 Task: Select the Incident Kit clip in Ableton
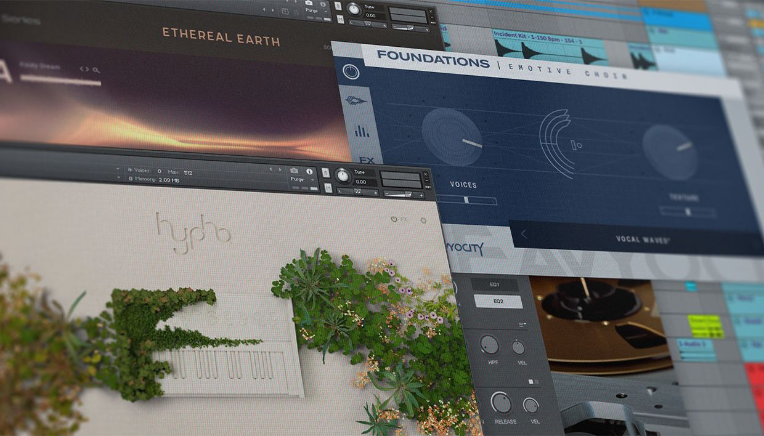549,47
